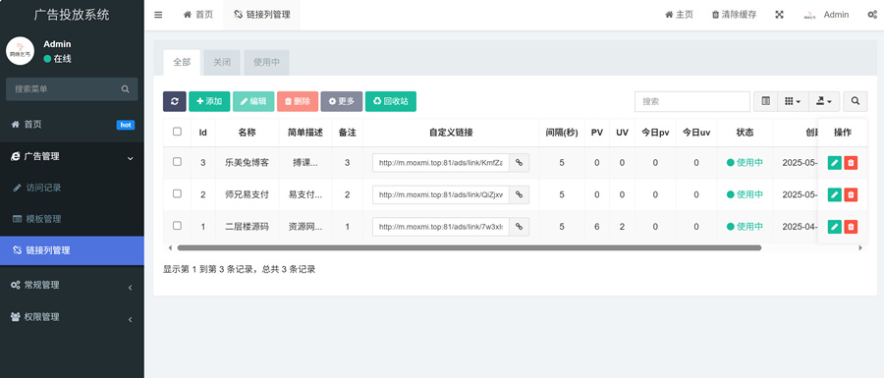The height and width of the screenshot is (378, 884).
Task: Open the export dropdown in the toolbar
Action: (824, 101)
